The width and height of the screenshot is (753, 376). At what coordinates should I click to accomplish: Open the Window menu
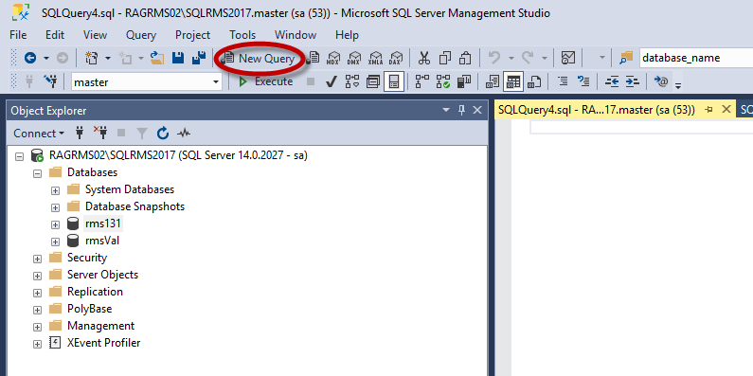pyautogui.click(x=296, y=35)
